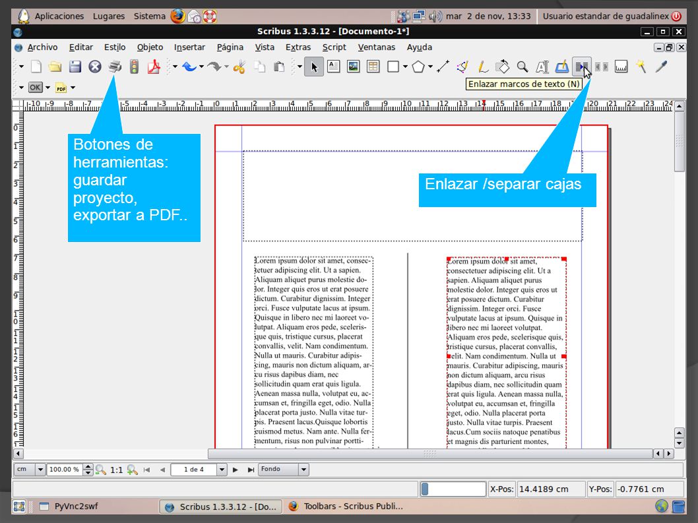Viewport: 698px width, 523px height.
Task: Select the Insert Text Frame tool
Action: click(x=333, y=67)
